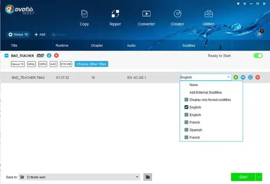Open the title bar dropdown menu icon
The width and height of the screenshot is (270, 184).
pos(245,3)
